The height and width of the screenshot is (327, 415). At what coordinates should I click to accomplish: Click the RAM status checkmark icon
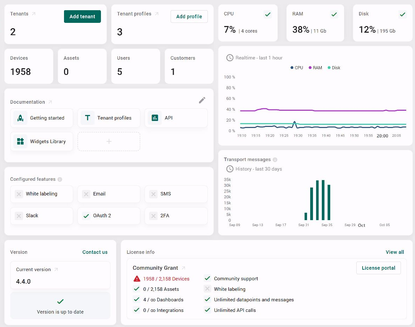pos(334,14)
